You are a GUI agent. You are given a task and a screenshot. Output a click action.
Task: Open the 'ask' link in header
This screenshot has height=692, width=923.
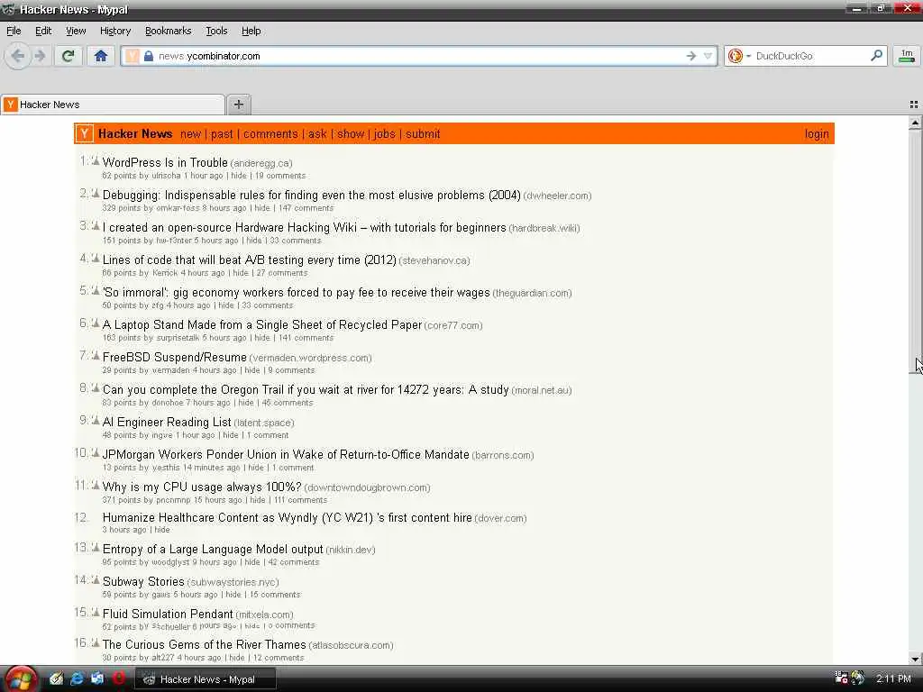point(317,133)
